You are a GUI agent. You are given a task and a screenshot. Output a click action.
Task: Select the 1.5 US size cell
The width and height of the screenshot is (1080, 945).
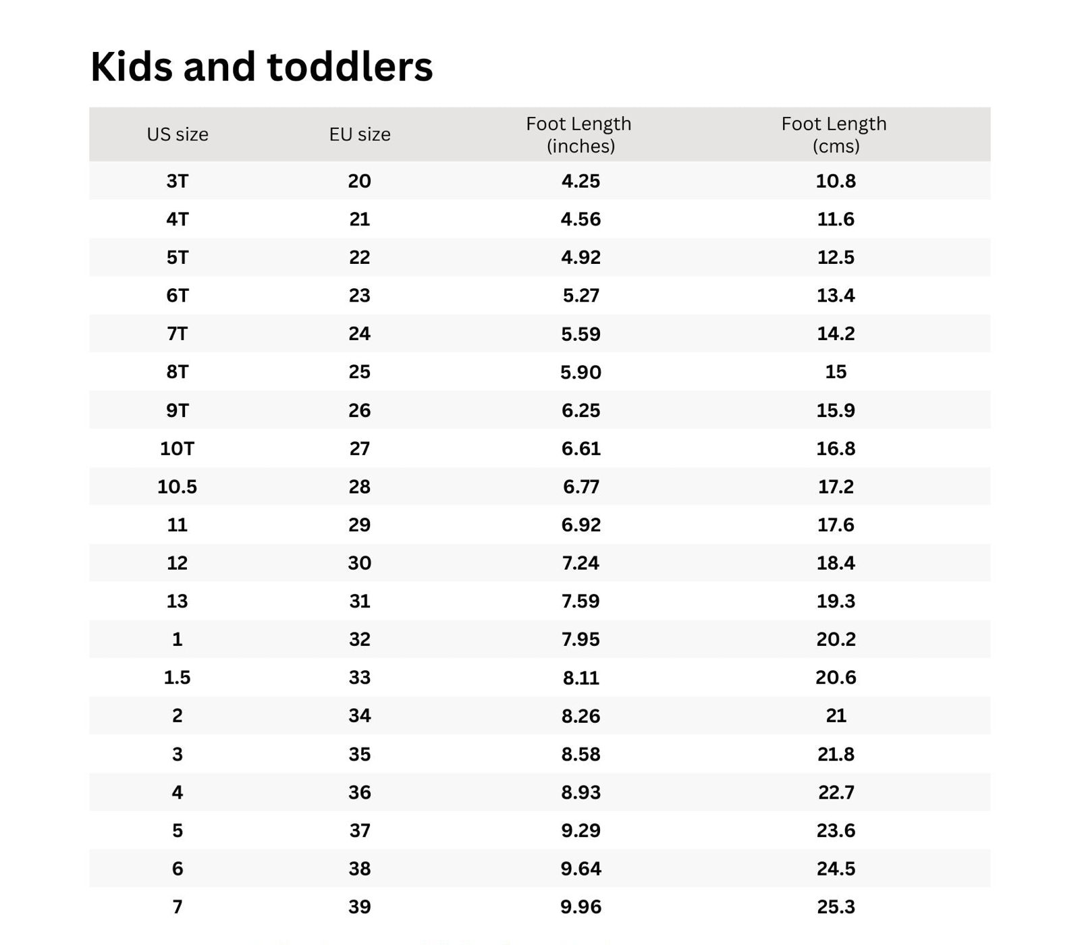point(178,677)
